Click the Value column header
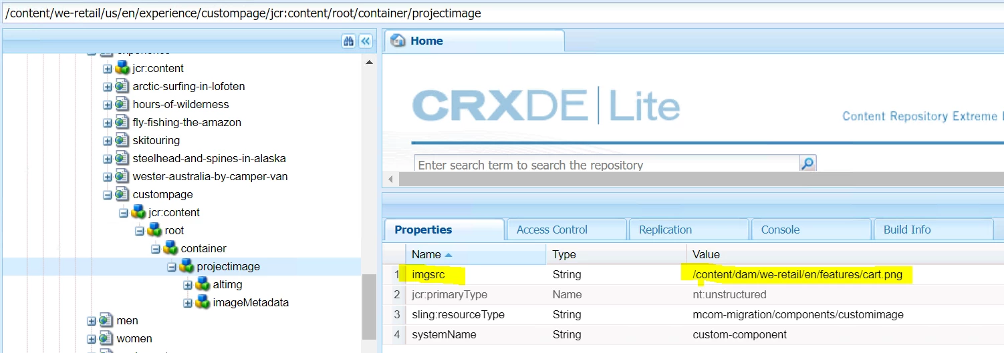The height and width of the screenshot is (353, 1004). (x=845, y=254)
